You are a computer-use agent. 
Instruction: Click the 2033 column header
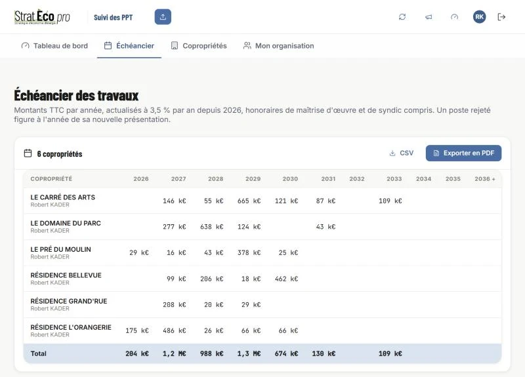coord(394,179)
